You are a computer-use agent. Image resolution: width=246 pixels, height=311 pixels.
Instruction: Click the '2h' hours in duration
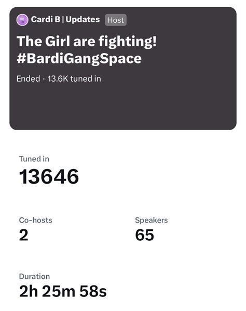[29, 291]
